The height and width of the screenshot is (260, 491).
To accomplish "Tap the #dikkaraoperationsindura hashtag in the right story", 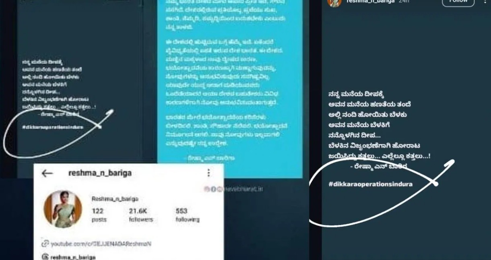I will pos(370,184).
